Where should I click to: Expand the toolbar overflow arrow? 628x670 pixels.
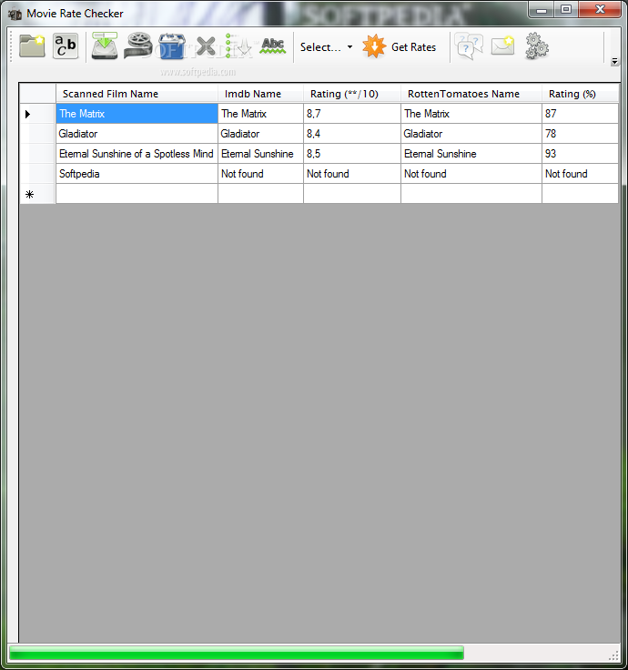pyautogui.click(x=614, y=62)
